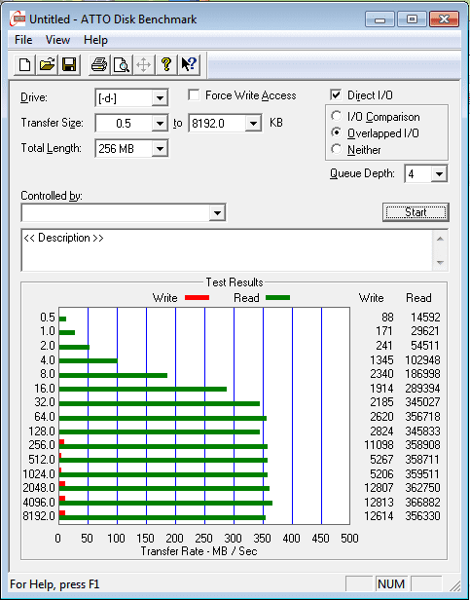The image size is (470, 600).
Task: Click the NUM indicator in status bar
Action: coord(391,584)
